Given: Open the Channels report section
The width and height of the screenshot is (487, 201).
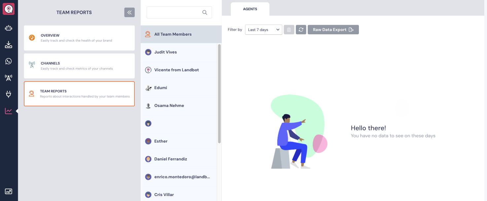Looking at the screenshot, I should [79, 66].
